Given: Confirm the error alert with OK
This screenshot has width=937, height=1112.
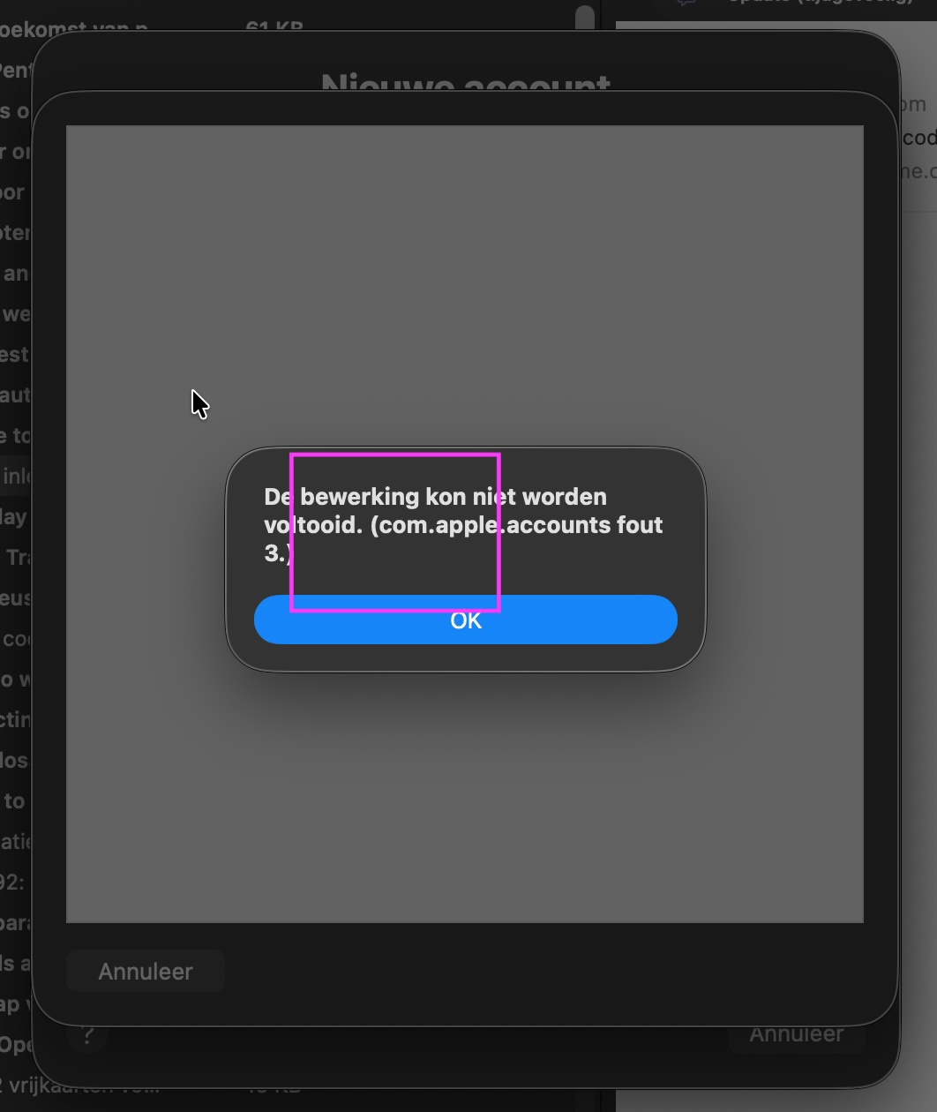Looking at the screenshot, I should 466,620.
